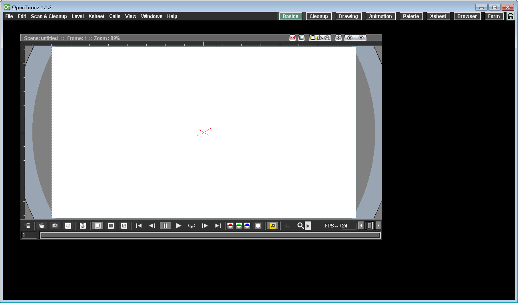Toggle the Field Guide grid icon
The image size is (518, 303).
coord(301,38)
